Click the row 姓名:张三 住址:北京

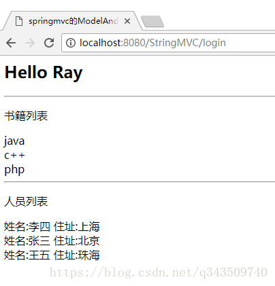[x=52, y=240]
